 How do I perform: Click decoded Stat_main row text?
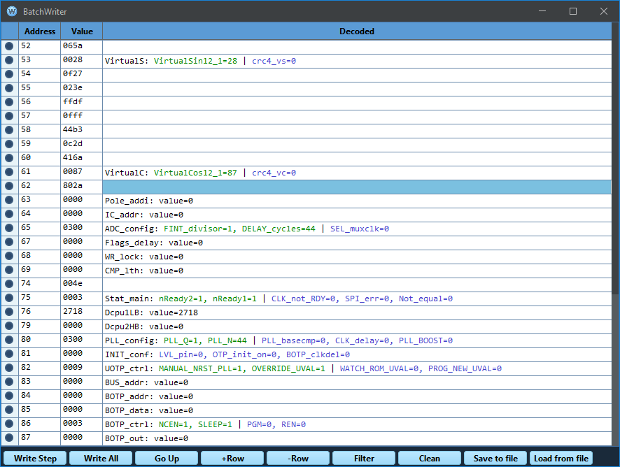(x=279, y=299)
